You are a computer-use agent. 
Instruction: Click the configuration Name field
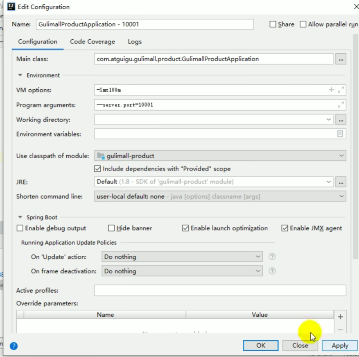145,24
